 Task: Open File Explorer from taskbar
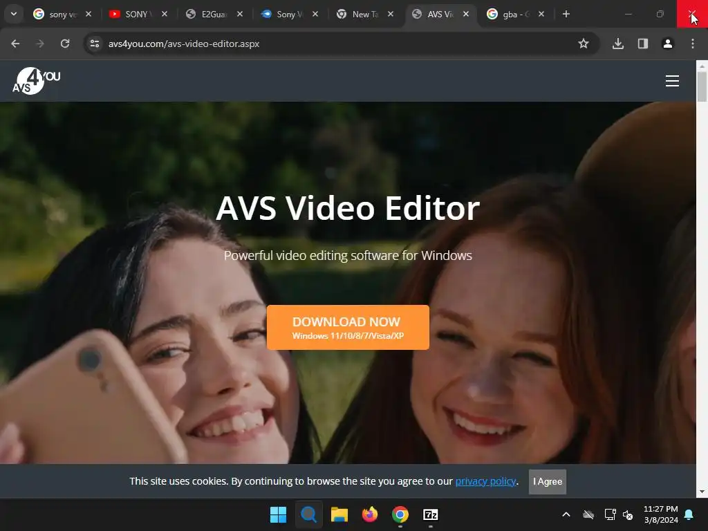coord(339,514)
